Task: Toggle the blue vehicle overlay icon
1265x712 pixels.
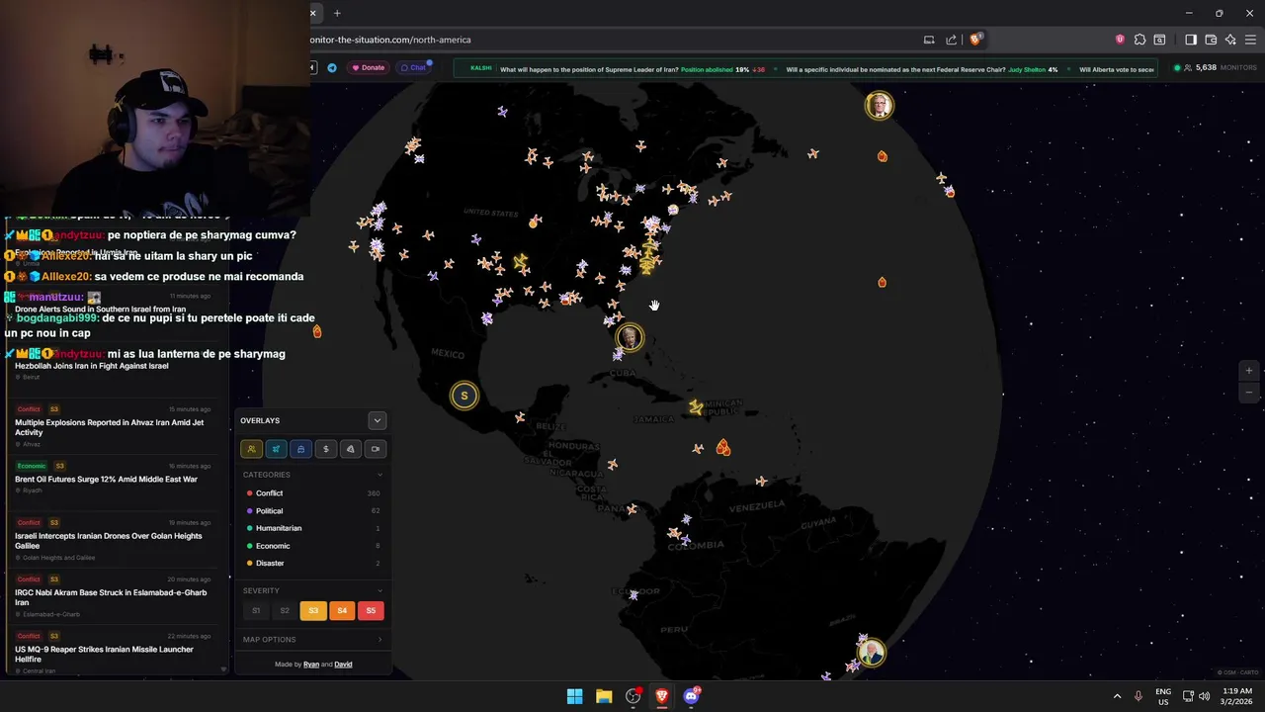Action: (300, 449)
